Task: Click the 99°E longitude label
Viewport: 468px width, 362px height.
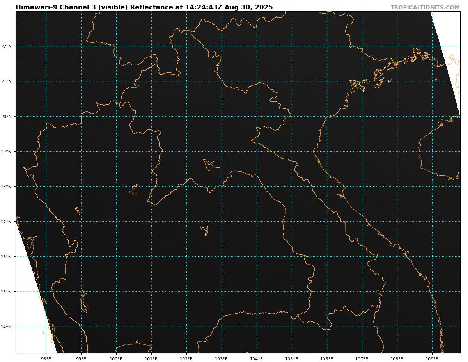Action: [x=81, y=358]
